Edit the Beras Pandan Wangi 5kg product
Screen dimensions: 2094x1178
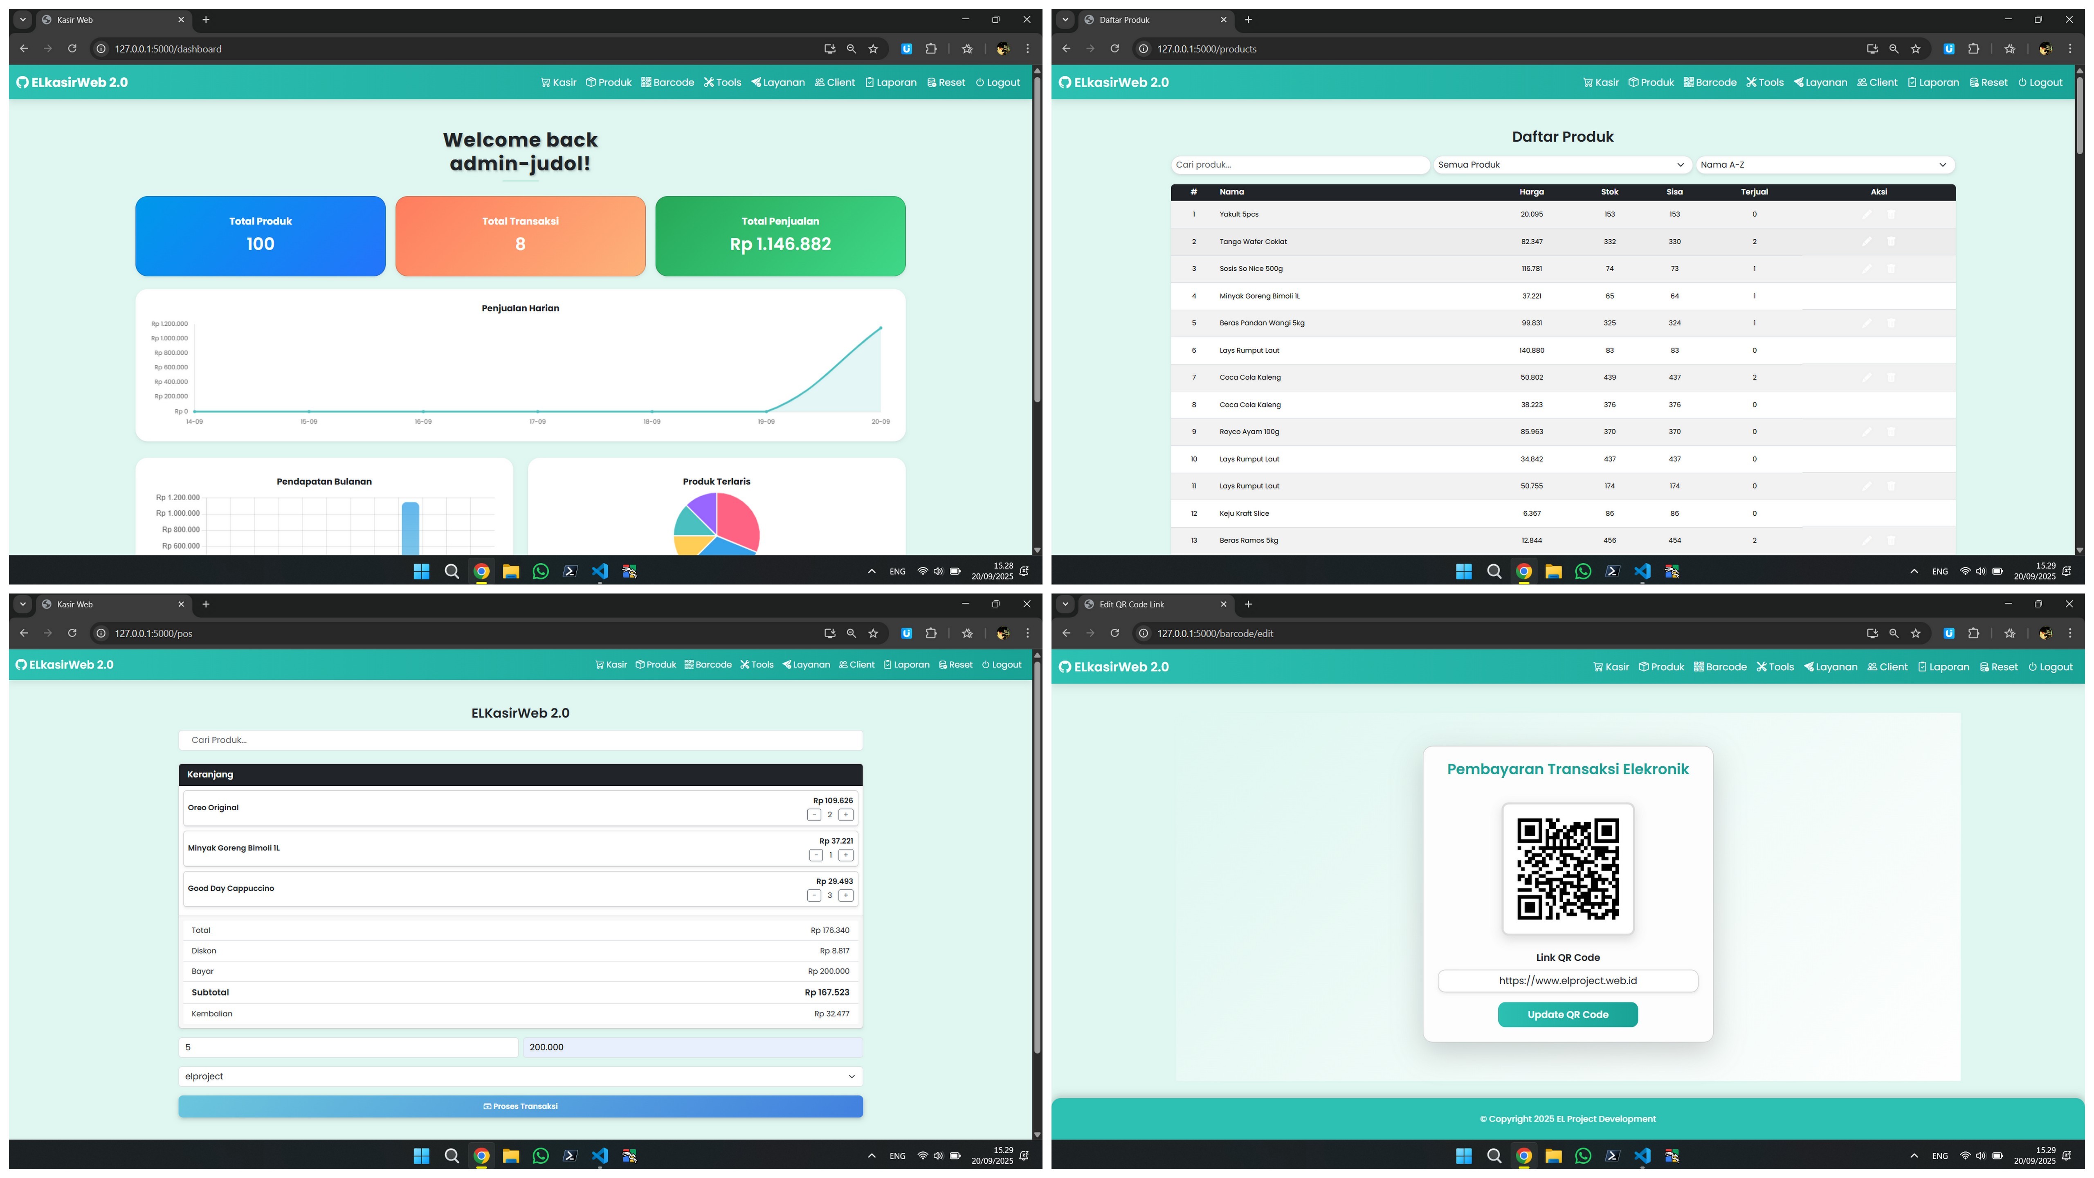(1866, 324)
